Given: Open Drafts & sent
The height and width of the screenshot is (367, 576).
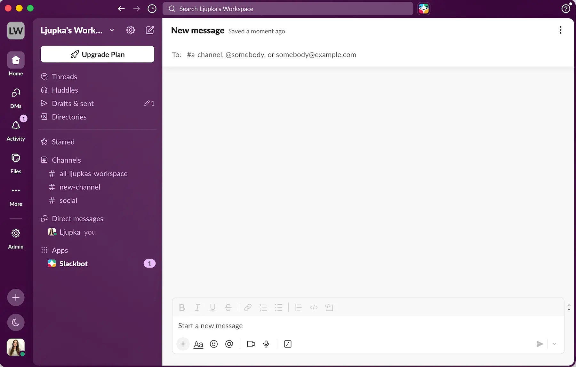Looking at the screenshot, I should point(97,103).
